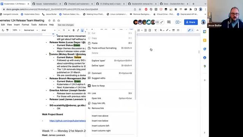Open the +10 more collaborators badge
The image size is (243, 137).
pos(157,22)
